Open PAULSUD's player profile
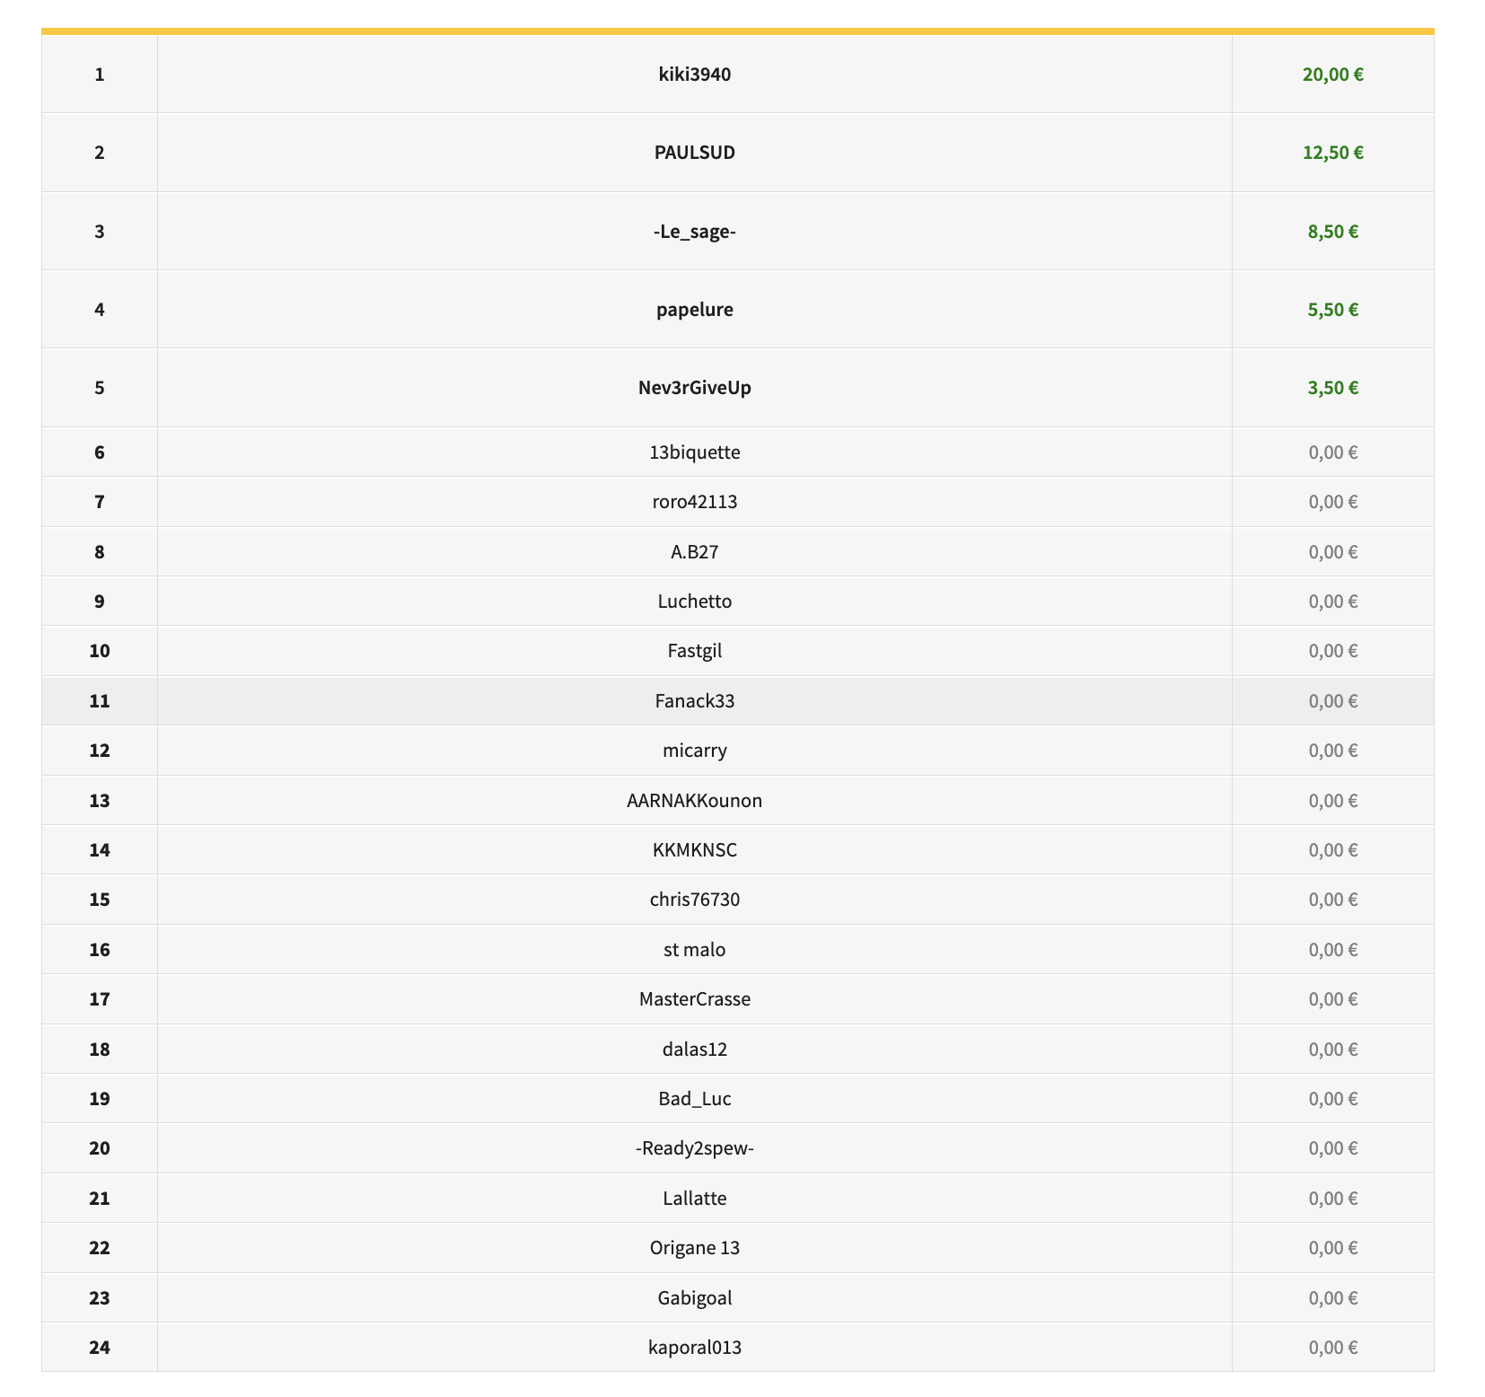Image resolution: width=1485 pixels, height=1397 pixels. point(694,153)
